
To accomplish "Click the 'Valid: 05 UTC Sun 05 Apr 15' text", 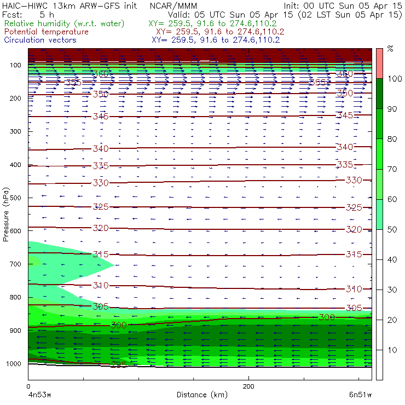I will pos(232,14).
